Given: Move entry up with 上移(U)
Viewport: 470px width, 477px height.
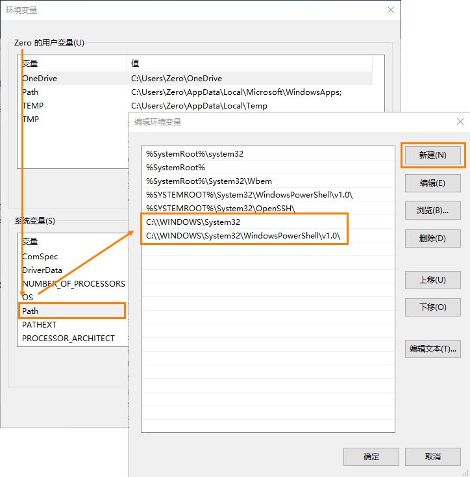Looking at the screenshot, I should (432, 280).
